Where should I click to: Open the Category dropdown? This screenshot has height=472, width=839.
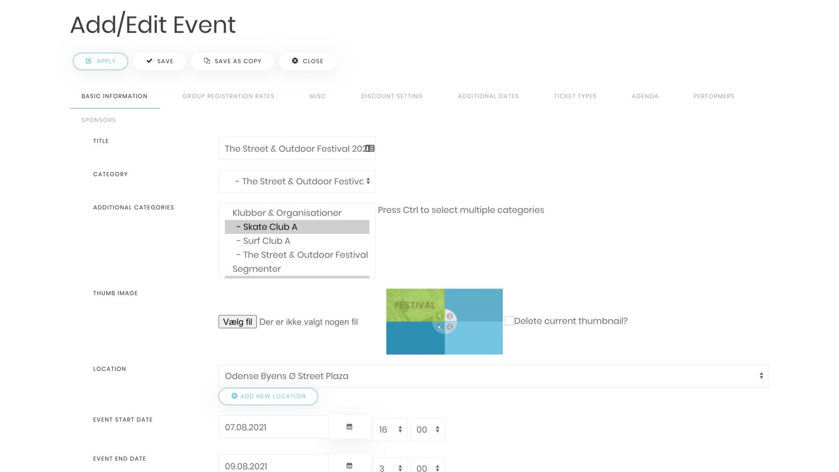pyautogui.click(x=297, y=181)
